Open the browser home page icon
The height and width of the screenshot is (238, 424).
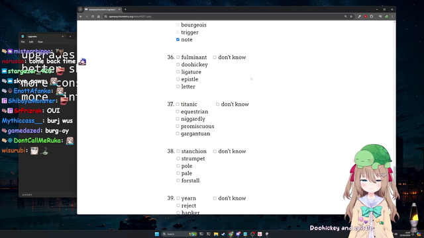99,17
